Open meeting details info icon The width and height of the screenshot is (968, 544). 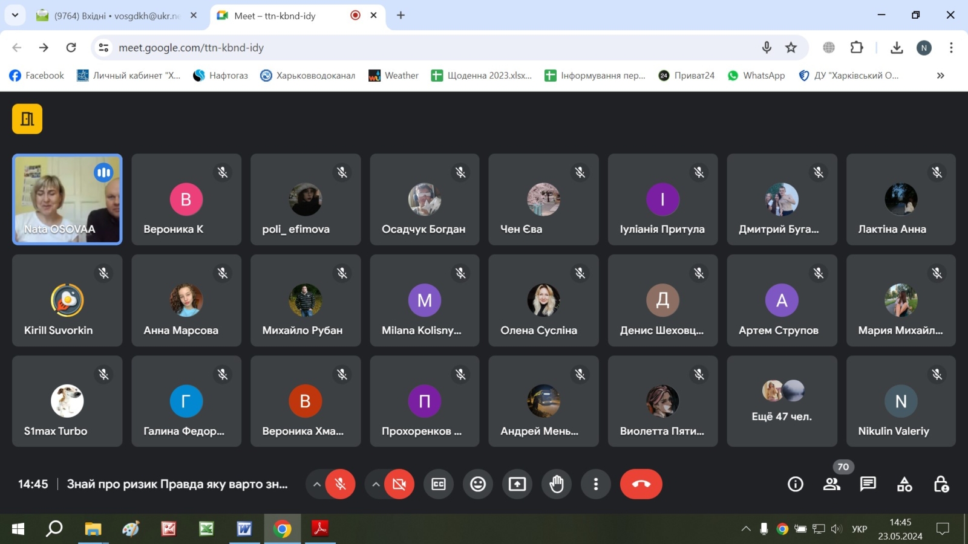pyautogui.click(x=796, y=484)
